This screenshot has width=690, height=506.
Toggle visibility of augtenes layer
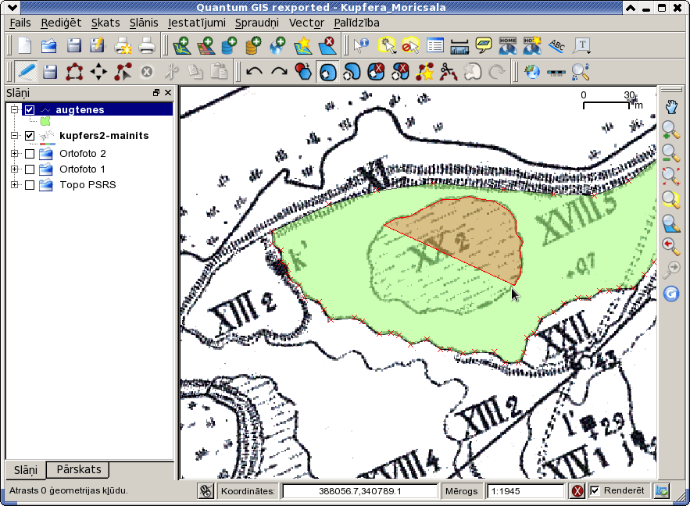coord(30,109)
